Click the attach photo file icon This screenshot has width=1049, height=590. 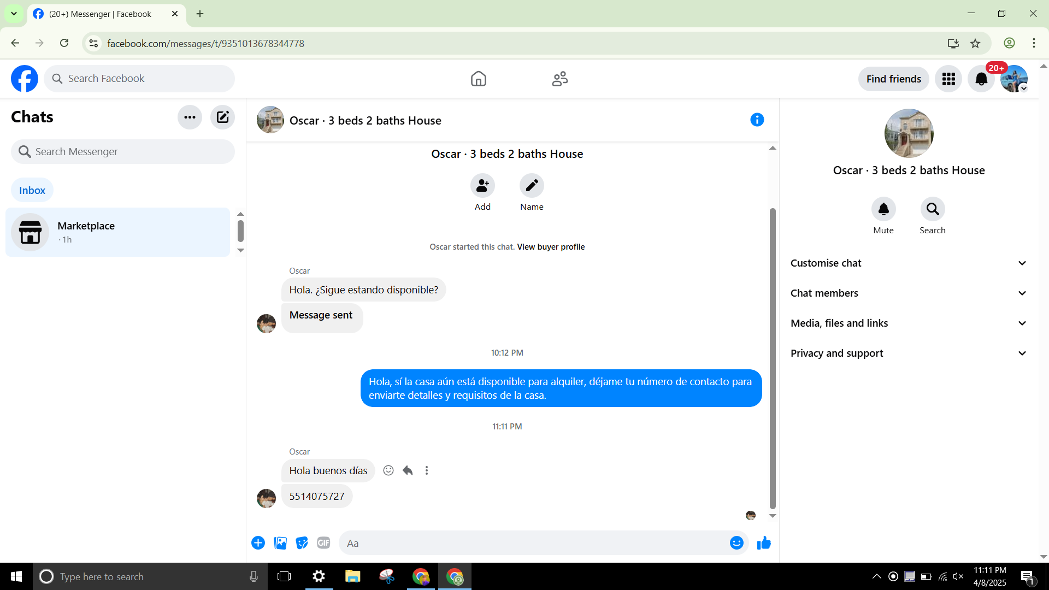pos(280,543)
